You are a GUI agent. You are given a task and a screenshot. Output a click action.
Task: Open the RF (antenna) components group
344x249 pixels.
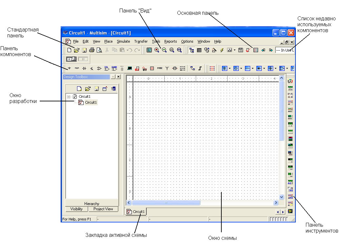[167, 68]
